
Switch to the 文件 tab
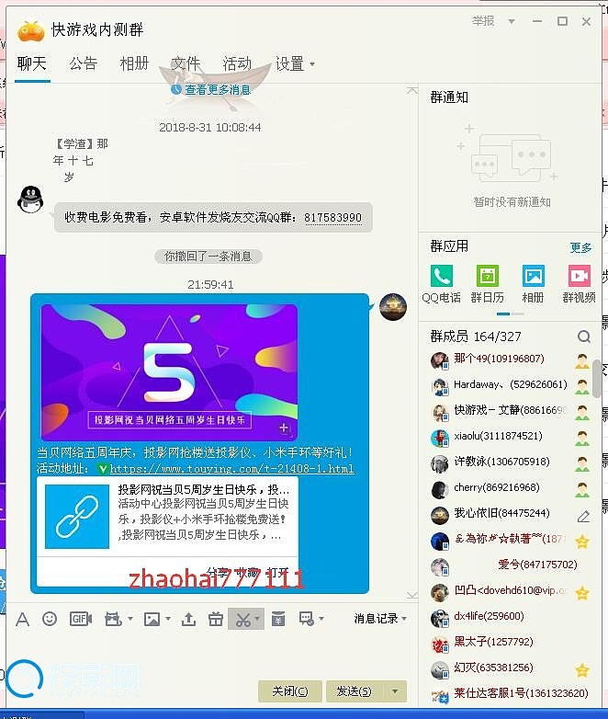pyautogui.click(x=186, y=63)
